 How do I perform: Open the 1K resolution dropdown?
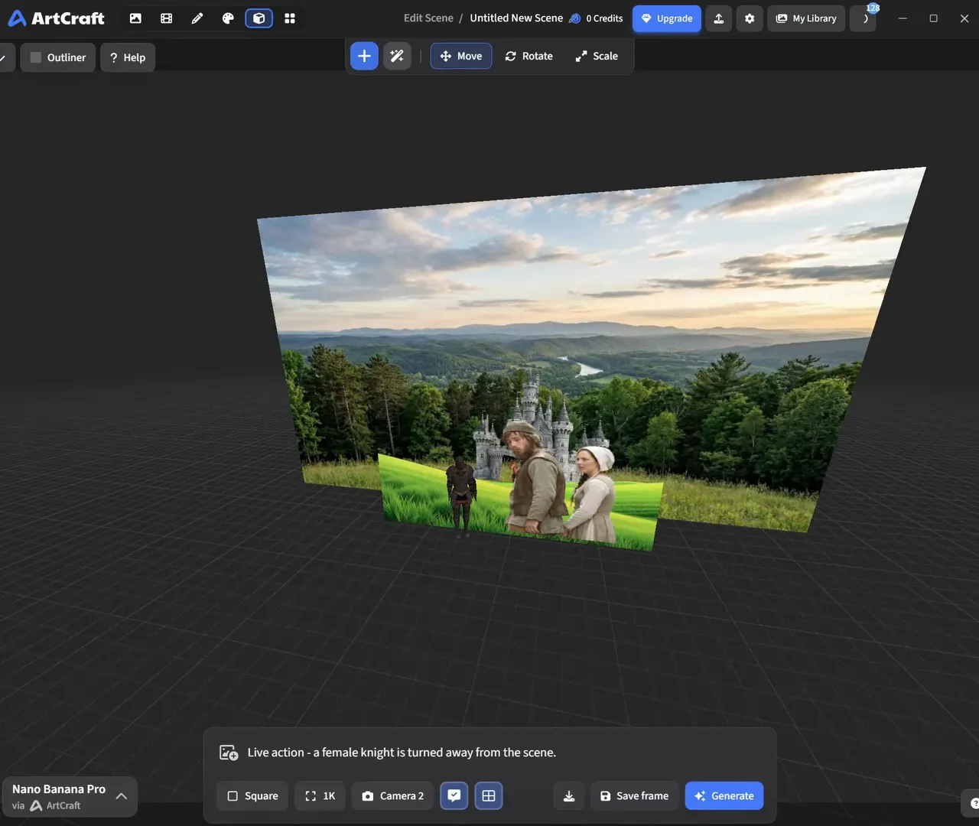coord(320,796)
